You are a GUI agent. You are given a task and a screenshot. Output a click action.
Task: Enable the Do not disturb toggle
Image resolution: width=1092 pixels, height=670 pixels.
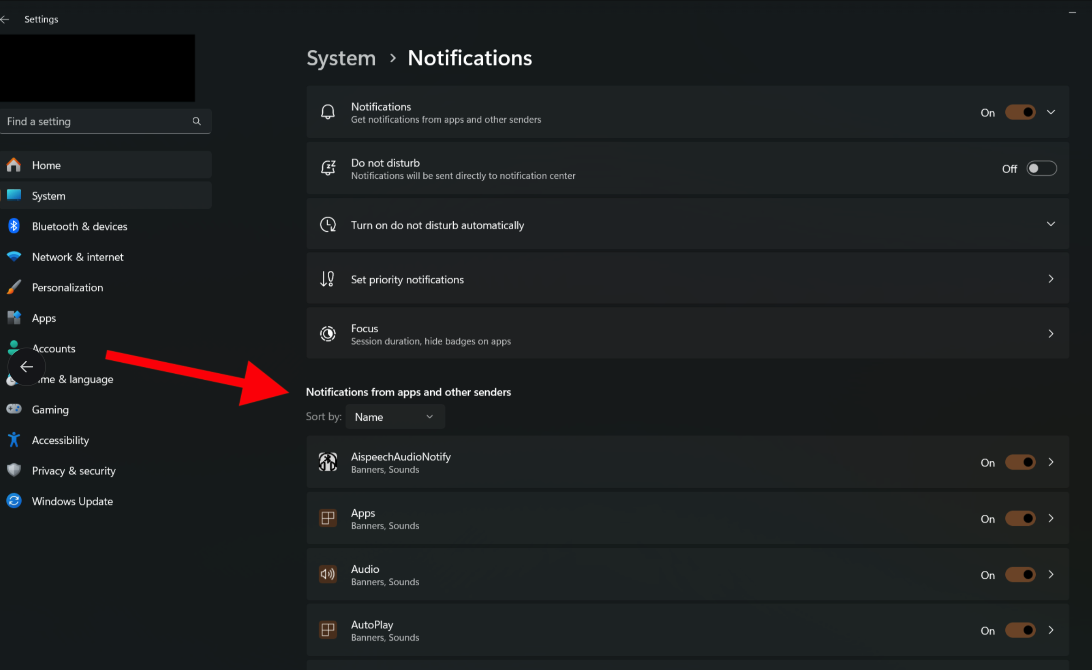pyautogui.click(x=1041, y=169)
